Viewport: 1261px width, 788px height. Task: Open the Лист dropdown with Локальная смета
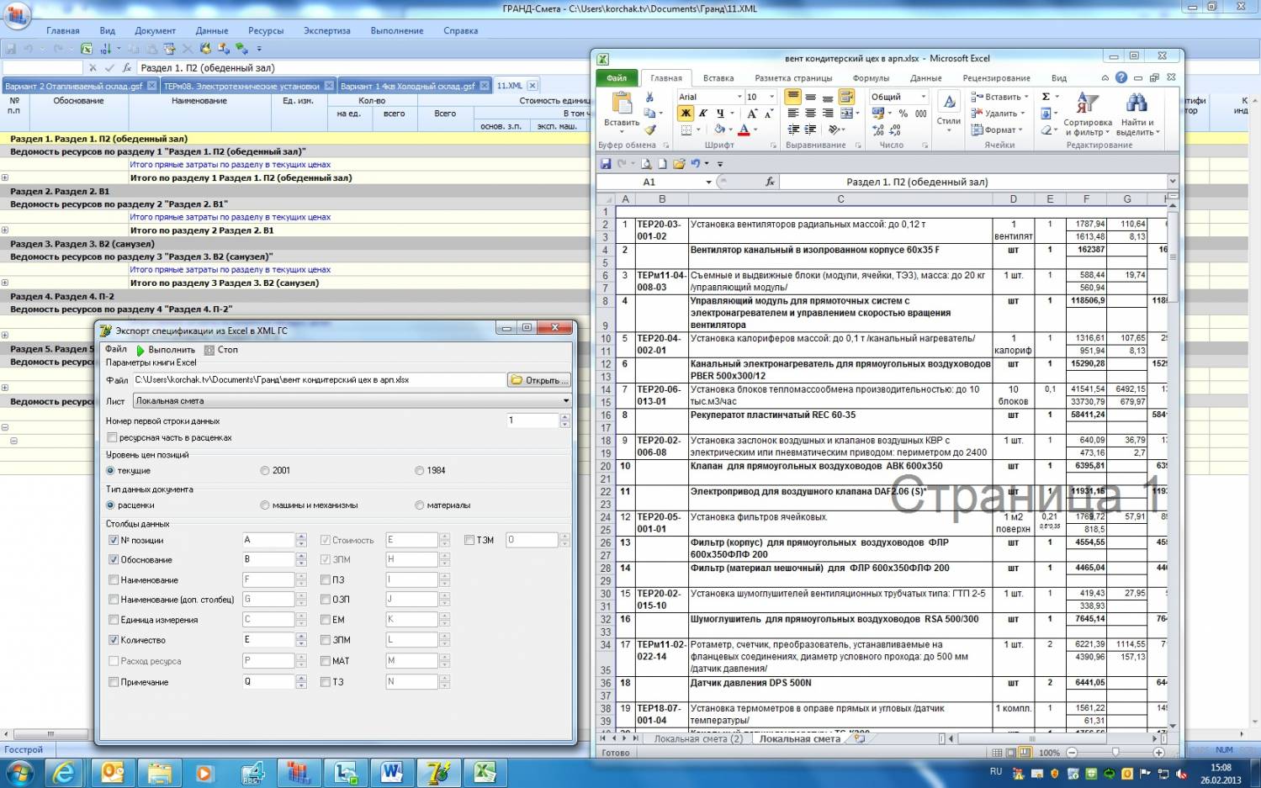(x=565, y=401)
